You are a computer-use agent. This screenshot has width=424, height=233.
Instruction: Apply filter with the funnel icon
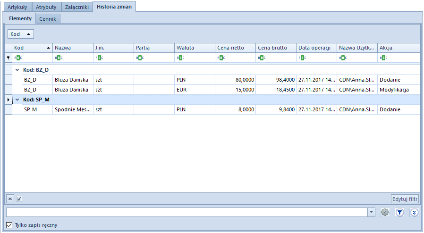(x=399, y=212)
